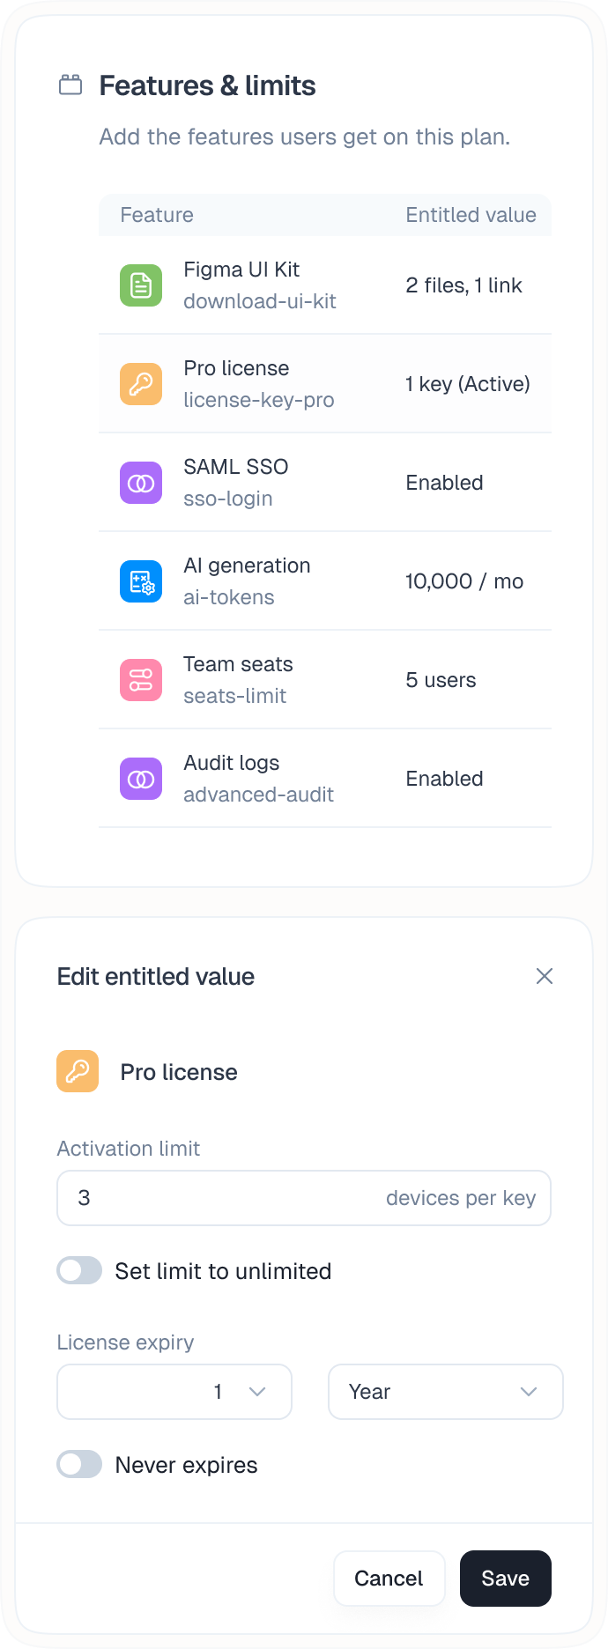Viewport: 608px width, 1649px height.
Task: Click the Pro license icon in the edit dialog
Action: pyautogui.click(x=78, y=1071)
